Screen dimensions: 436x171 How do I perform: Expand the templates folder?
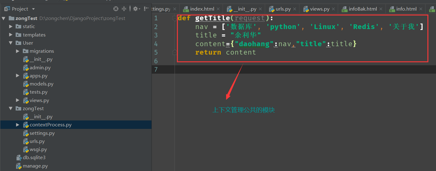[11, 35]
